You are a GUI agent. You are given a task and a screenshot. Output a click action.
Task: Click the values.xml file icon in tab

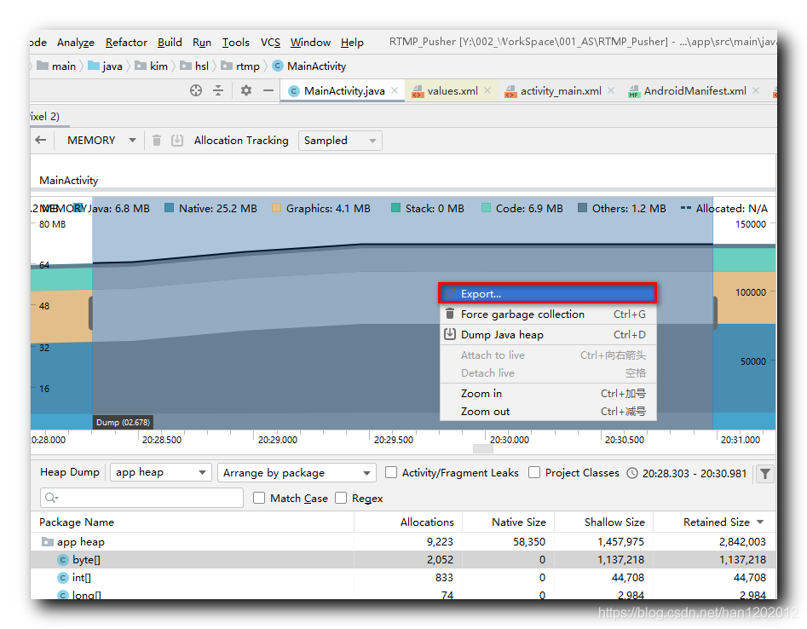(x=418, y=91)
